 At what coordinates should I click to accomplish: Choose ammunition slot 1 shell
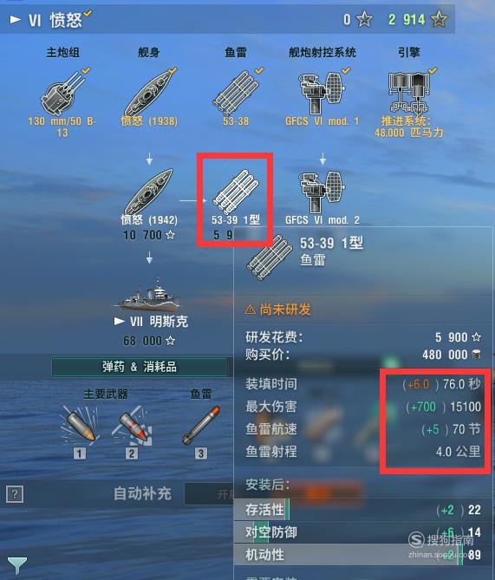click(80, 427)
